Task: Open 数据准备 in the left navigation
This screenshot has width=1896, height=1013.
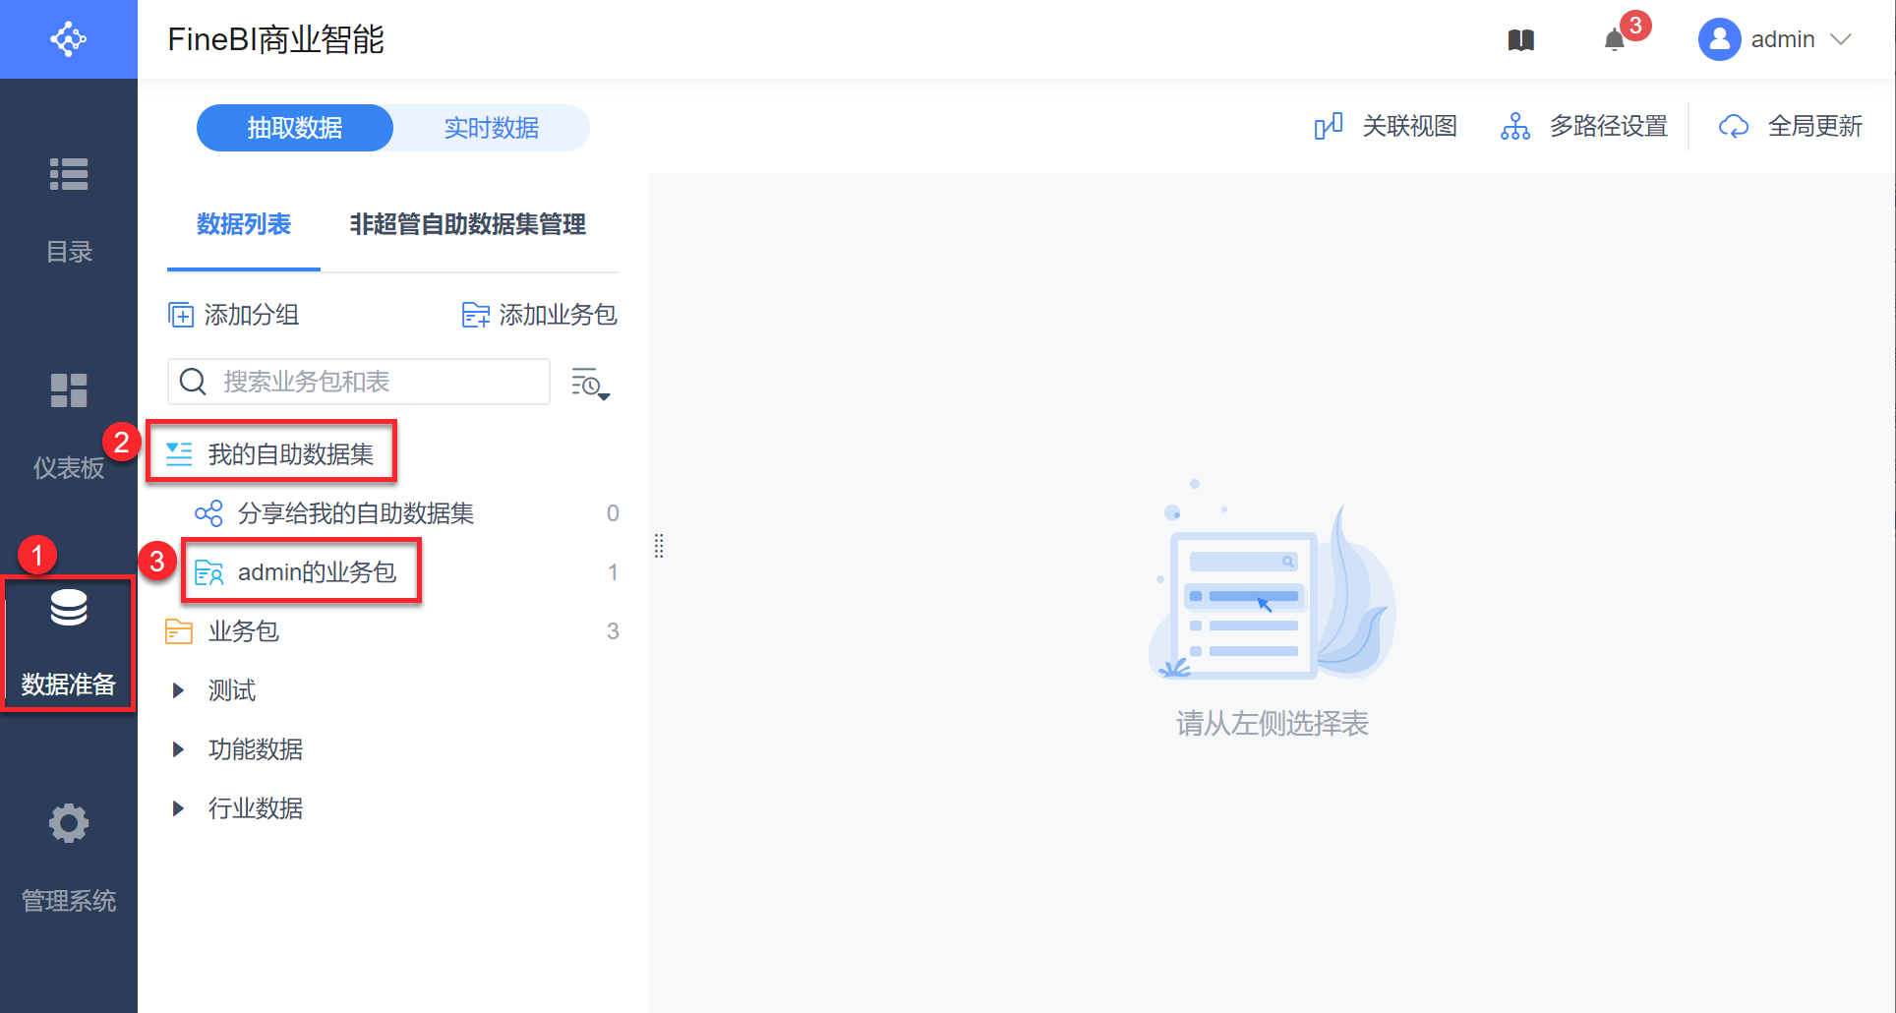Action: coord(69,643)
